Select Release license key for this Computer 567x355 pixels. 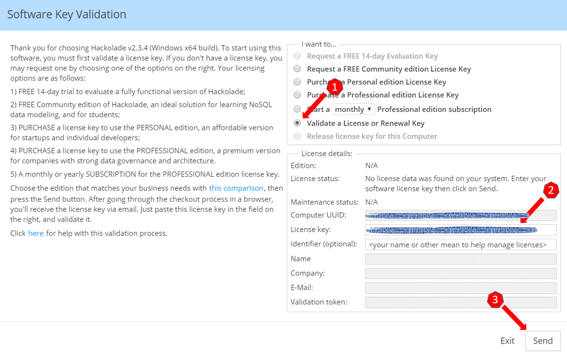(x=297, y=136)
